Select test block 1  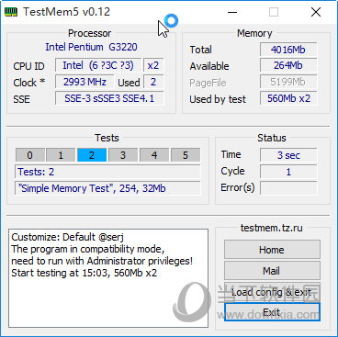coord(61,155)
